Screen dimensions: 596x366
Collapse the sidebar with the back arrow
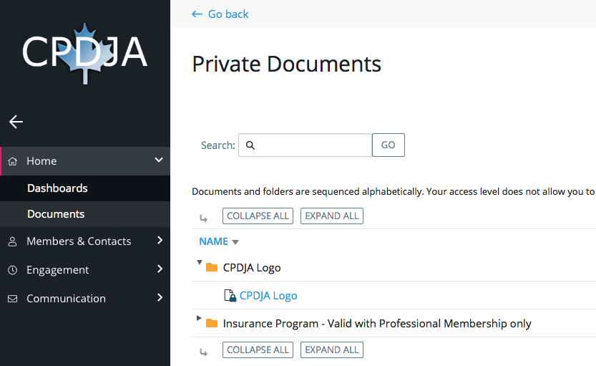(16, 122)
